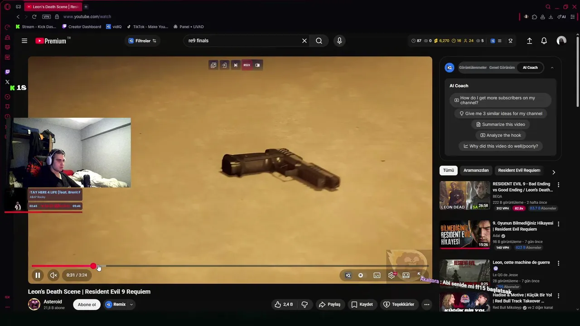Click the VPN badge in address bar
This screenshot has height=326, width=580.
[x=46, y=17]
